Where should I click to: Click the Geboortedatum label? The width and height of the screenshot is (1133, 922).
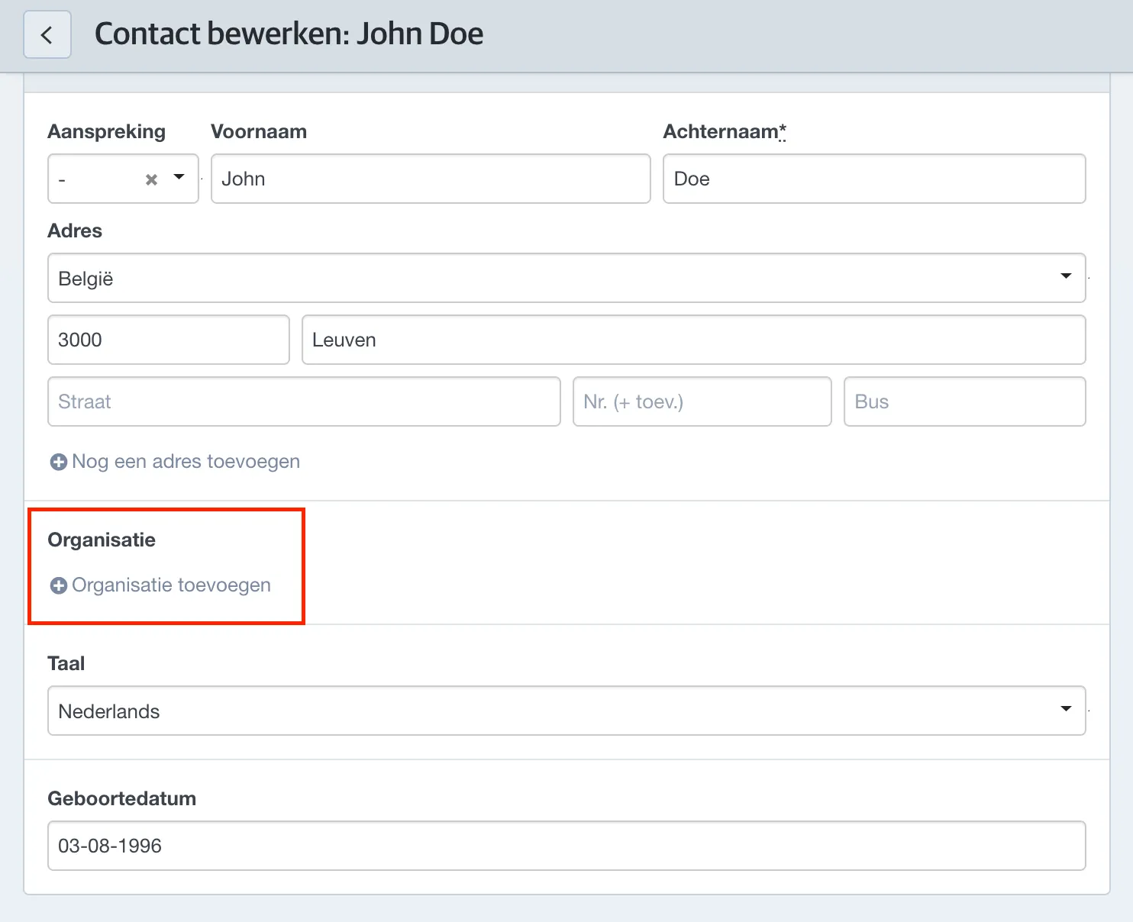pyautogui.click(x=122, y=798)
